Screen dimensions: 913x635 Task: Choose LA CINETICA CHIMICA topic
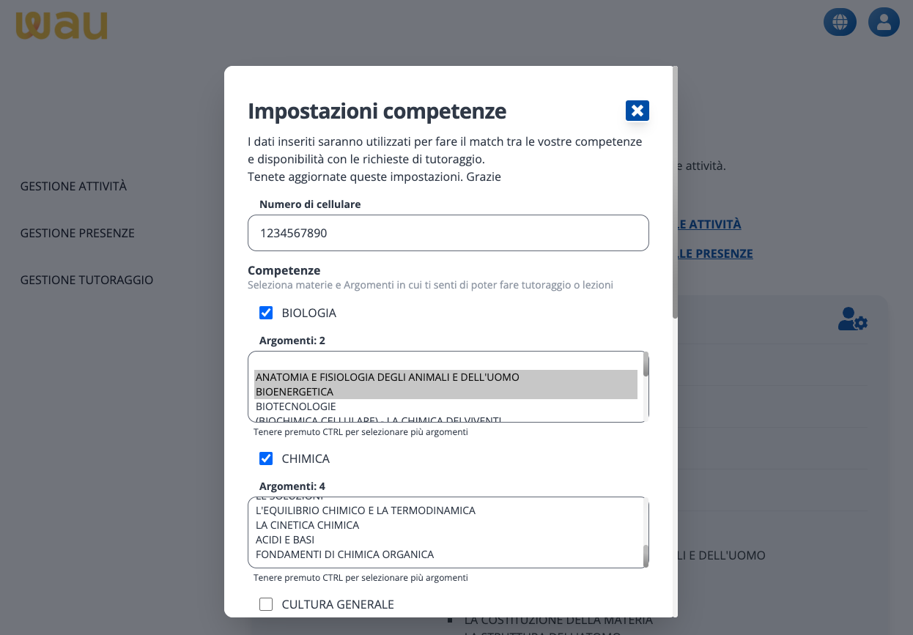point(307,525)
